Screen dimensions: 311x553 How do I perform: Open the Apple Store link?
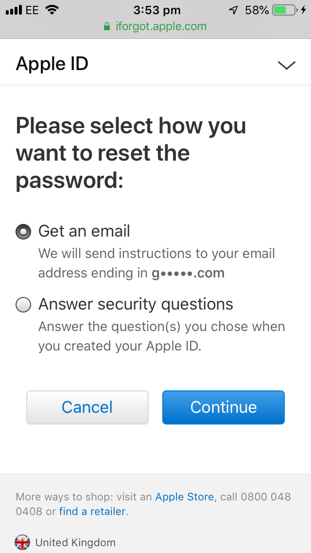184,497
